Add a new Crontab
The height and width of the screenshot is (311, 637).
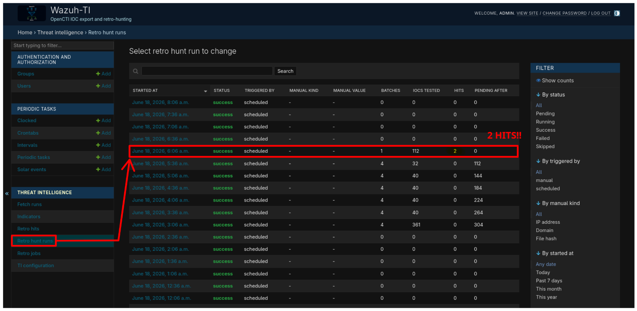(x=103, y=133)
